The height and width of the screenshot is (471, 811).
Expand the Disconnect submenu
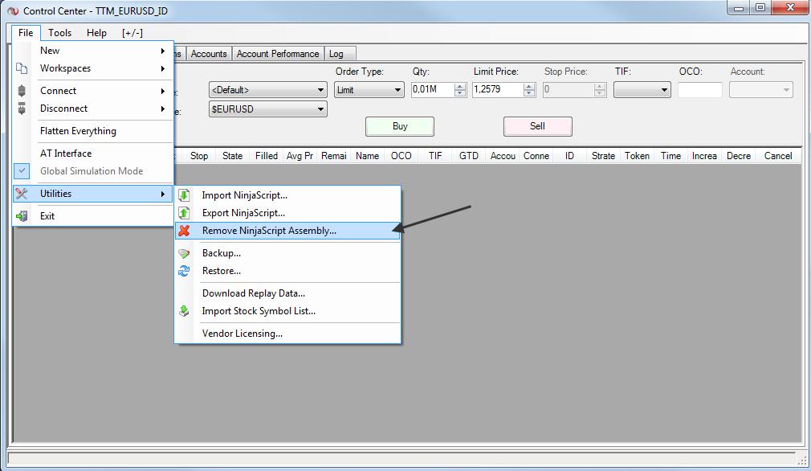click(x=162, y=109)
